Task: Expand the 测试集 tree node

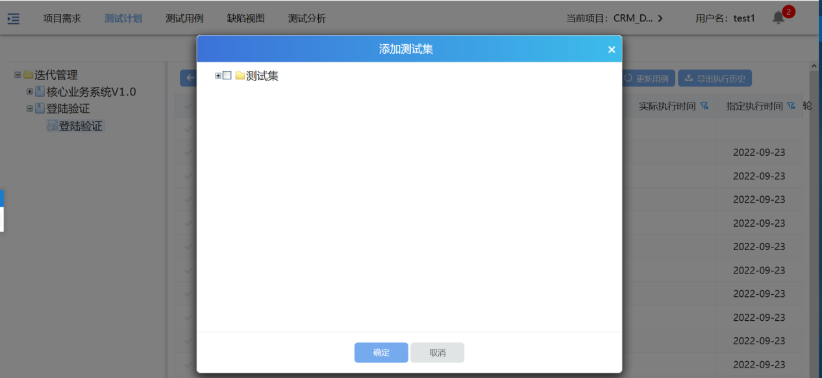Action: point(218,76)
